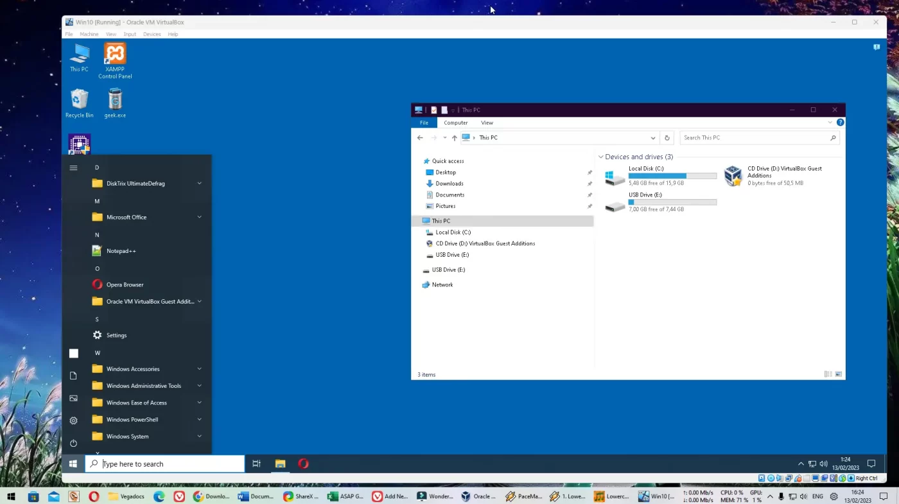Open recent locations dropdown arrow

pyautogui.click(x=444, y=137)
